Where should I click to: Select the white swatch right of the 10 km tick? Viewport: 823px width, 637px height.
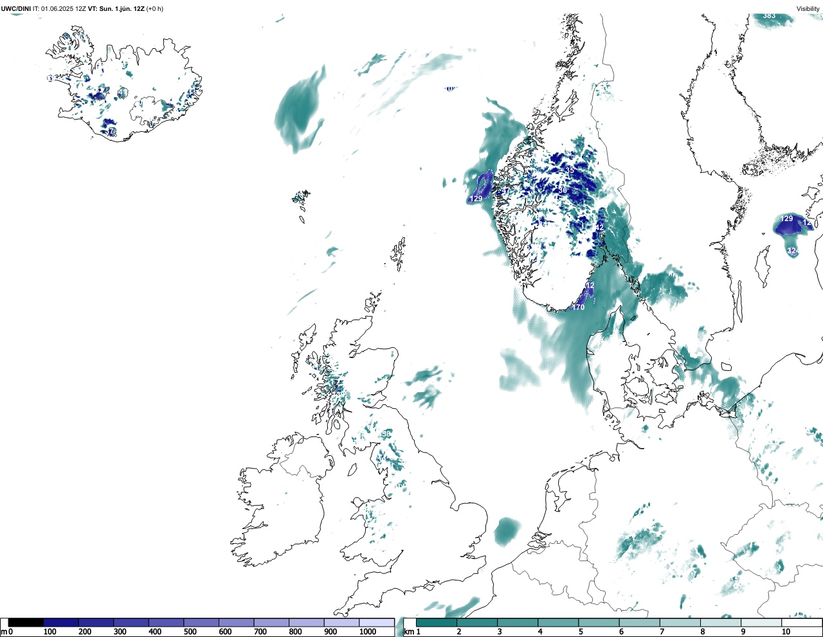[802, 622]
